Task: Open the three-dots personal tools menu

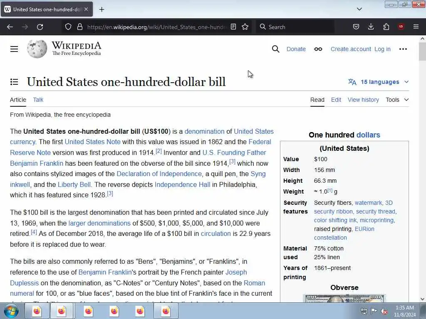Action: pyautogui.click(x=403, y=49)
